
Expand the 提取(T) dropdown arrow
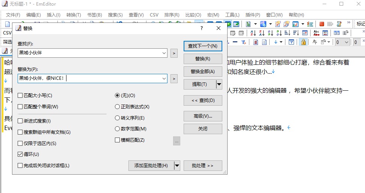point(219,84)
